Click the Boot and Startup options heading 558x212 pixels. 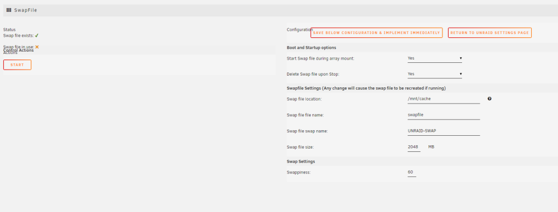[x=311, y=48]
